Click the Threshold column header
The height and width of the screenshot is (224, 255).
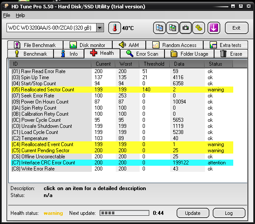point(154,64)
